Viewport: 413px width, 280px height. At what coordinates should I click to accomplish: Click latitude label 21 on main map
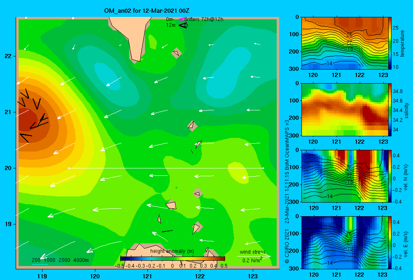tap(8, 112)
